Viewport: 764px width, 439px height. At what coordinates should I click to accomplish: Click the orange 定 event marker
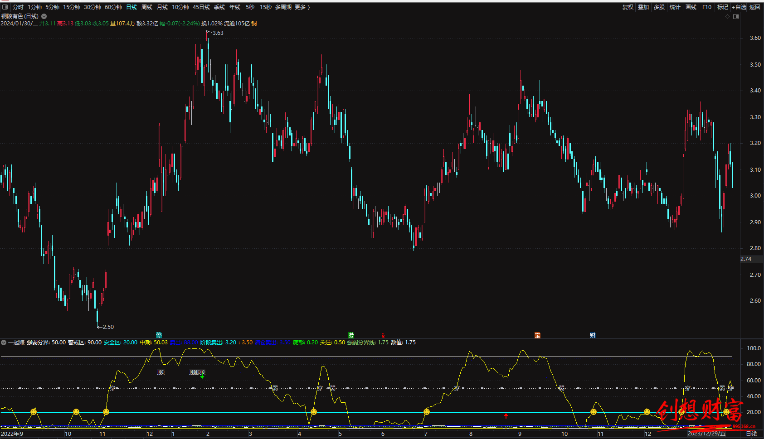click(537, 335)
